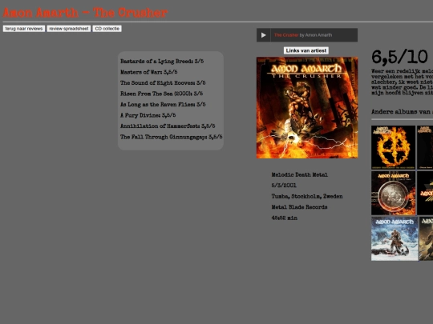Select 'Masters of War: 3,5/5' line

click(x=148, y=72)
